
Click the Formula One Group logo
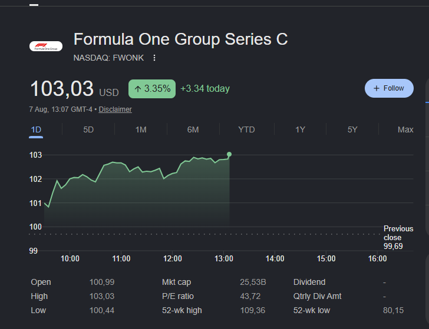coord(46,46)
